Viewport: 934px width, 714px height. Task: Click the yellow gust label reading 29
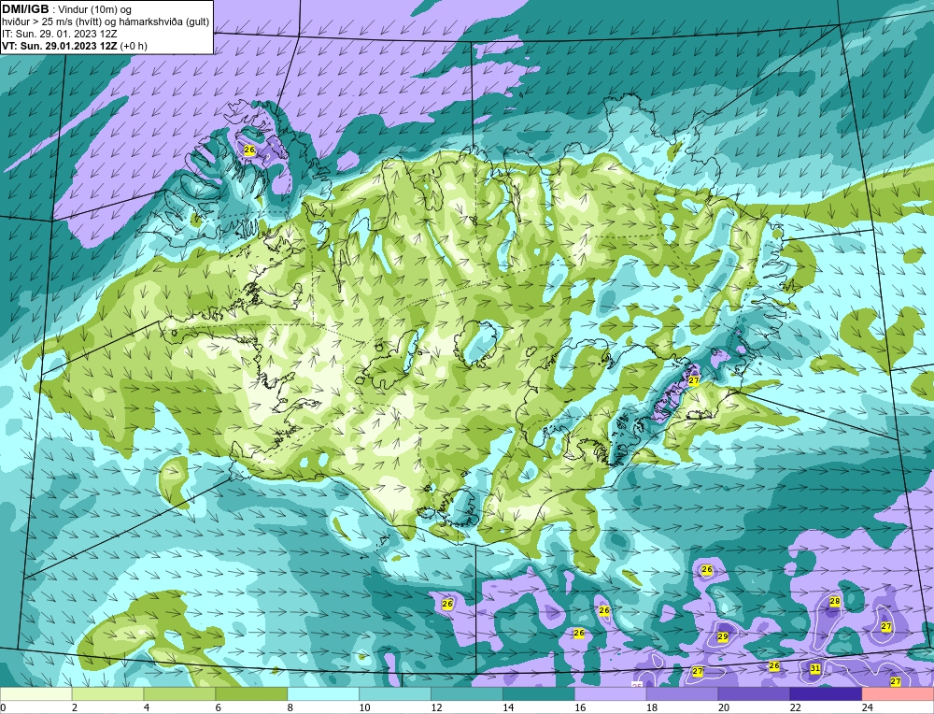(x=723, y=636)
